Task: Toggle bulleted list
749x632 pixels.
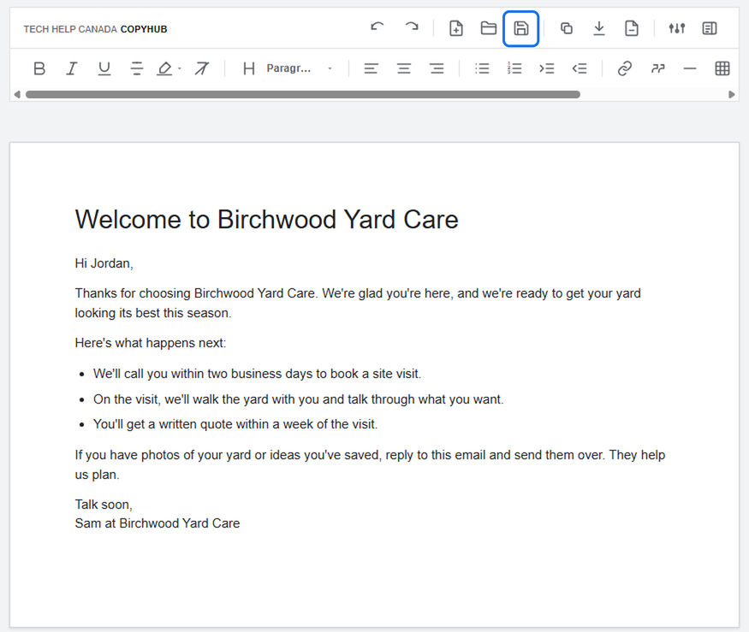Action: (x=482, y=68)
